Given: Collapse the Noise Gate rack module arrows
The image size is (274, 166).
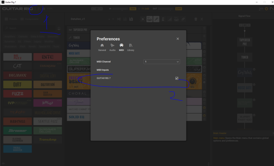Looking at the screenshot, I should 204,55.
